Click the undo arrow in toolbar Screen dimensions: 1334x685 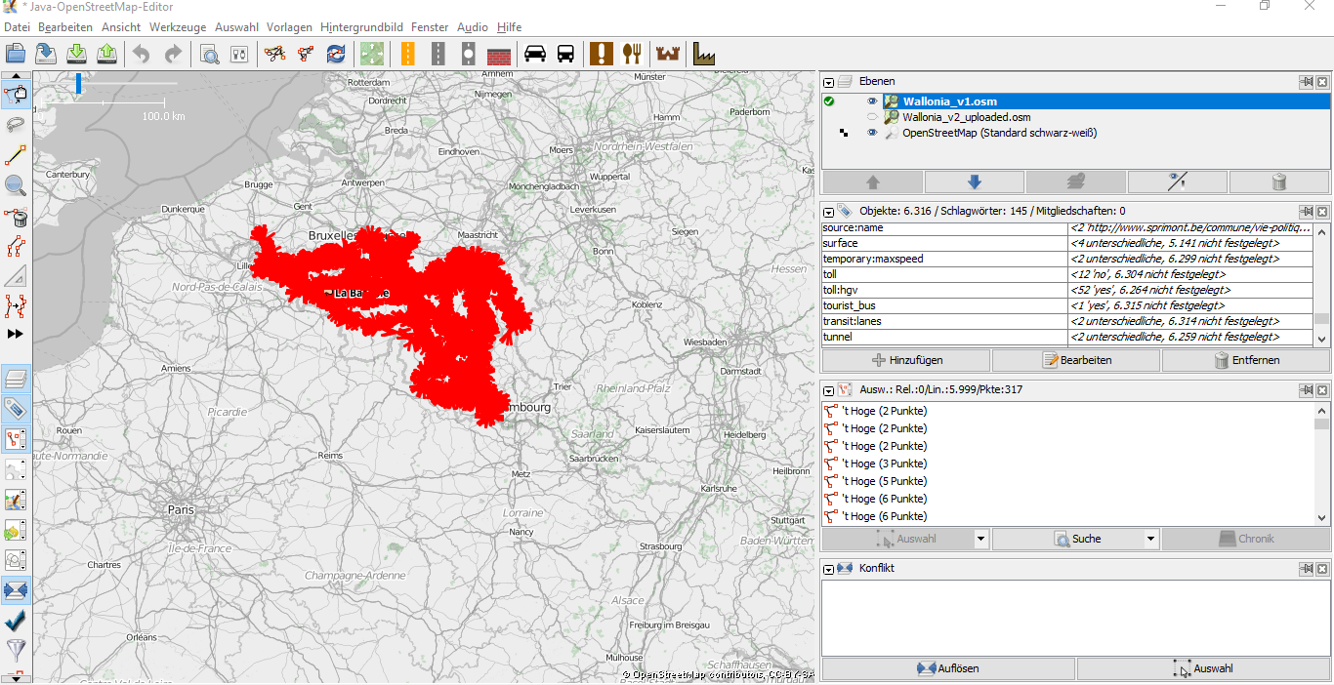143,54
